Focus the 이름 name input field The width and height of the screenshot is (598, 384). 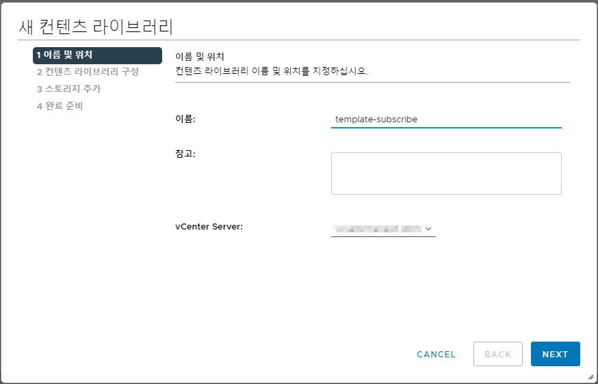(x=446, y=120)
